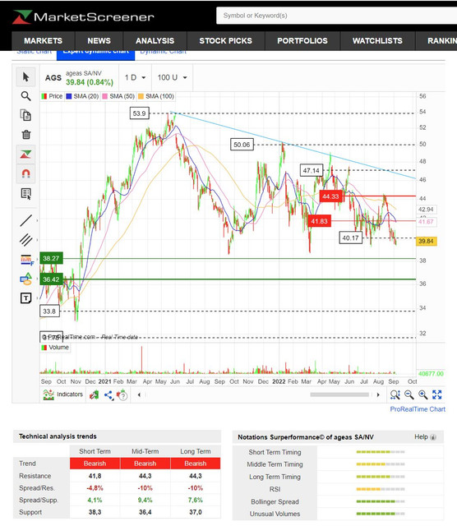Viewport: 457px width, 526px height.
Task: Open the Indicators panel
Action: tap(62, 394)
